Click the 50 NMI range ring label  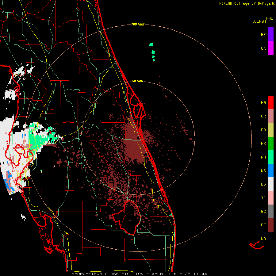click(138, 81)
